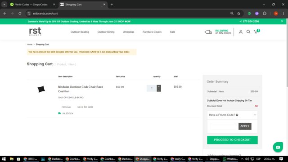Click the rst Brands logo

click(x=35, y=31)
